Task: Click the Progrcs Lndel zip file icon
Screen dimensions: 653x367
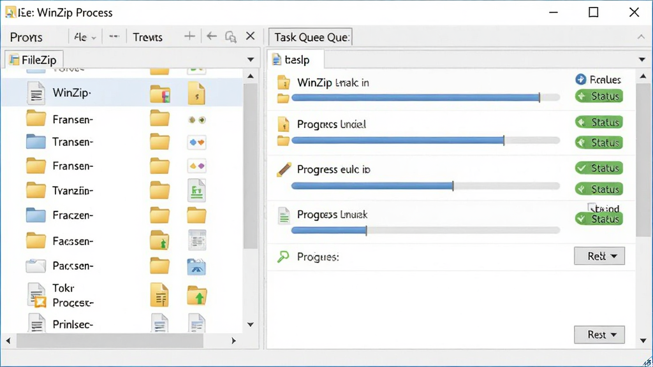Action: [x=284, y=124]
